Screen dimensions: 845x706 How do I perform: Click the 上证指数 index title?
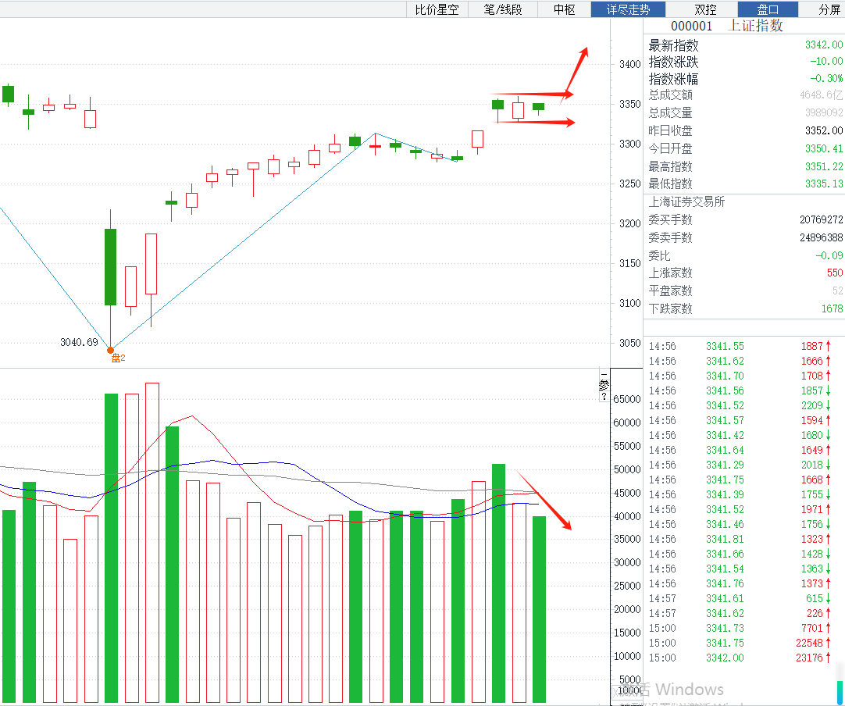755,26
